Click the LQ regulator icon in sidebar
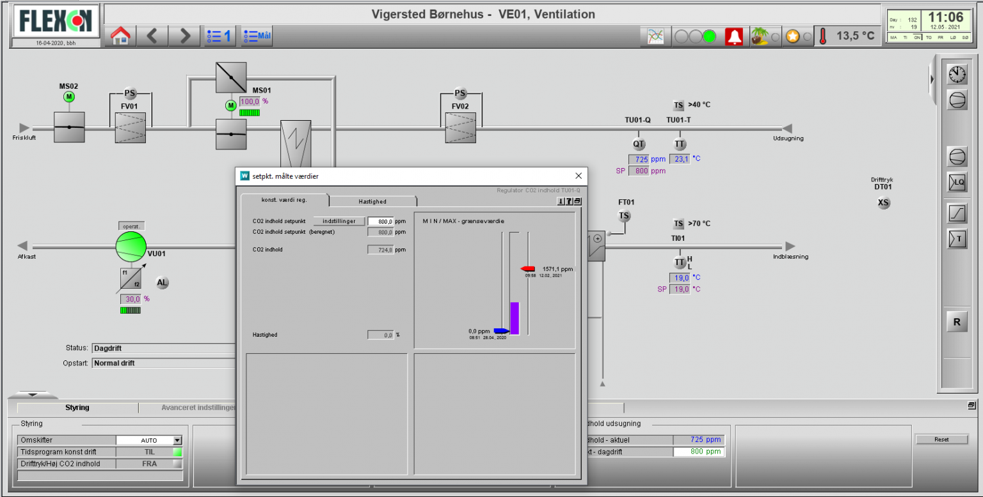 957,182
